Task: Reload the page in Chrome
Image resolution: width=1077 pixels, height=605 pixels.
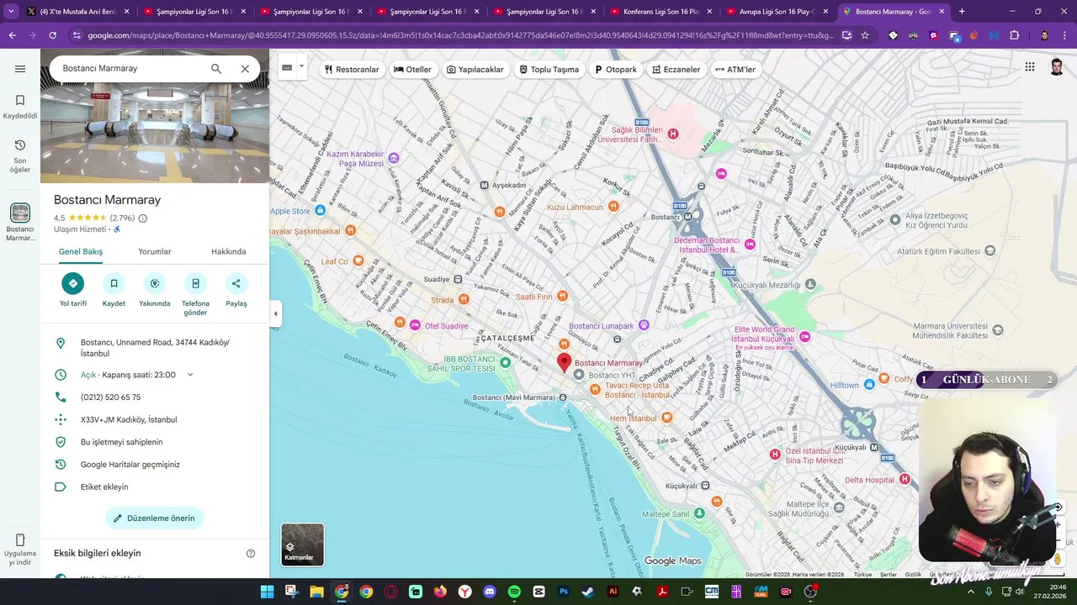Action: click(52, 35)
